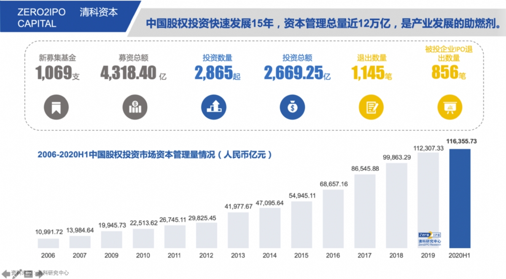Select the 2018 bar in the chart
506x279 pixels.
point(396,206)
